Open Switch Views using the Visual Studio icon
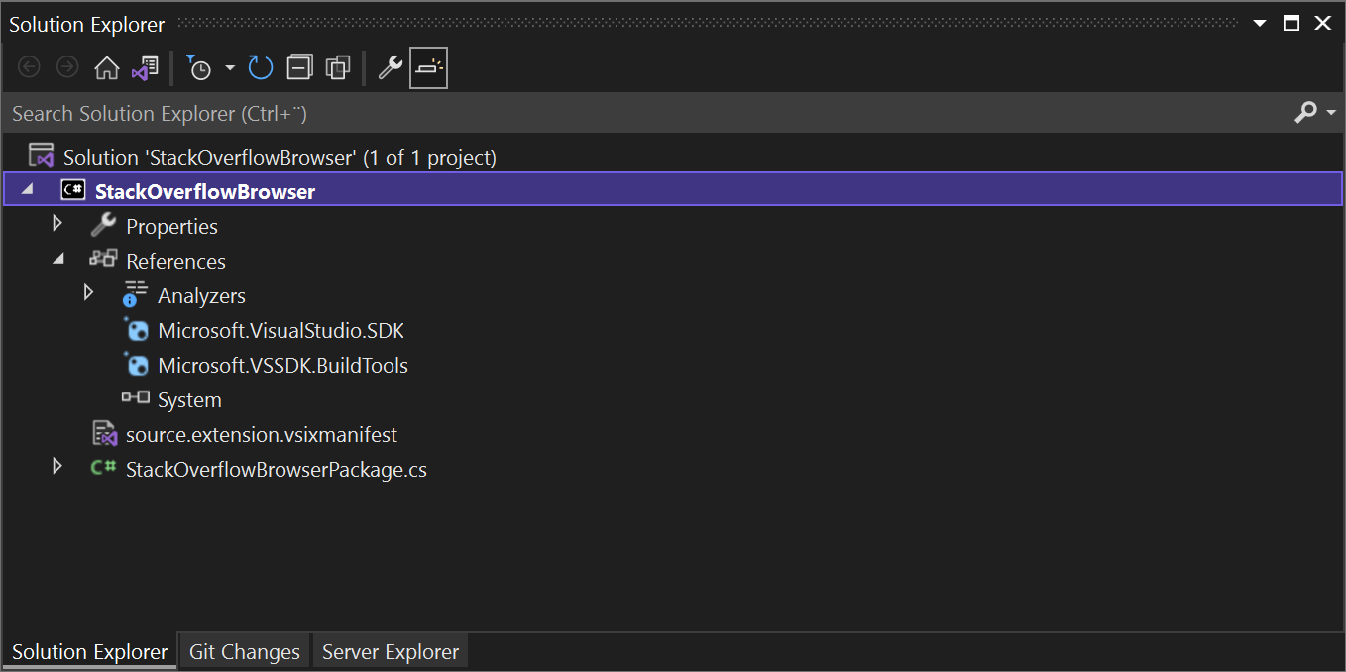The height and width of the screenshot is (672, 1346). 144,66
